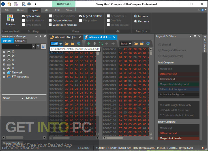Switch to the Git ribbon tab

[47, 10]
